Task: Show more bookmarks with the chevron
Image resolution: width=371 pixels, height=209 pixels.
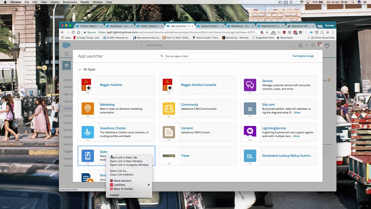Action: point(308,38)
